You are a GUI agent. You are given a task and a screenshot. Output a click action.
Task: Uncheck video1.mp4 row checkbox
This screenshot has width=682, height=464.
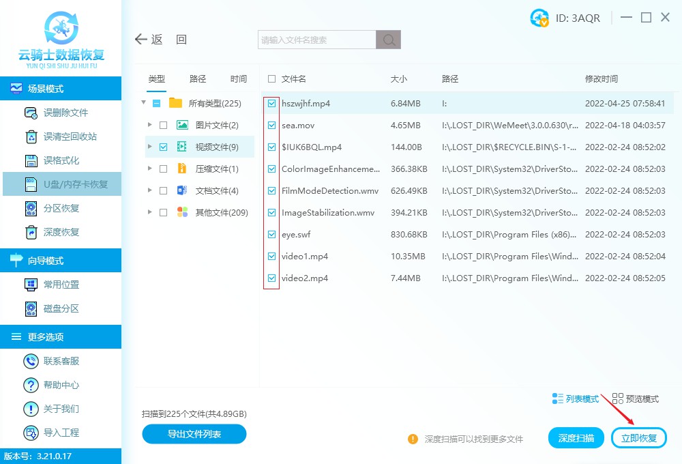point(272,257)
